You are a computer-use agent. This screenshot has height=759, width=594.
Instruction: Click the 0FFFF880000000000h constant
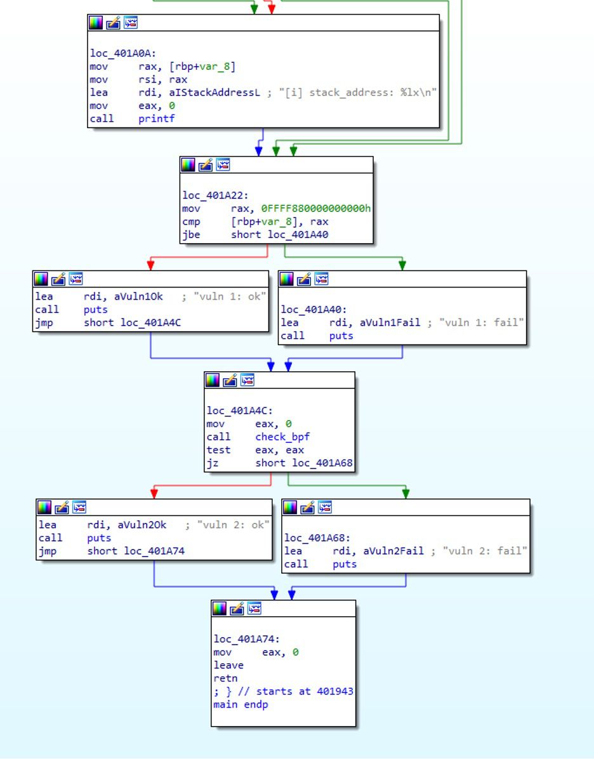(x=316, y=209)
